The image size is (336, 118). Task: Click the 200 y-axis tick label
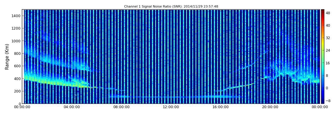pos(17,91)
